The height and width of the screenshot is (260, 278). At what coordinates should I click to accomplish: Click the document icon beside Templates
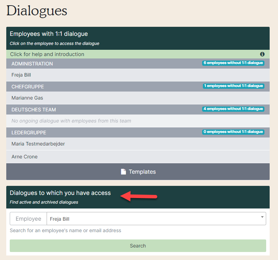point(123,172)
